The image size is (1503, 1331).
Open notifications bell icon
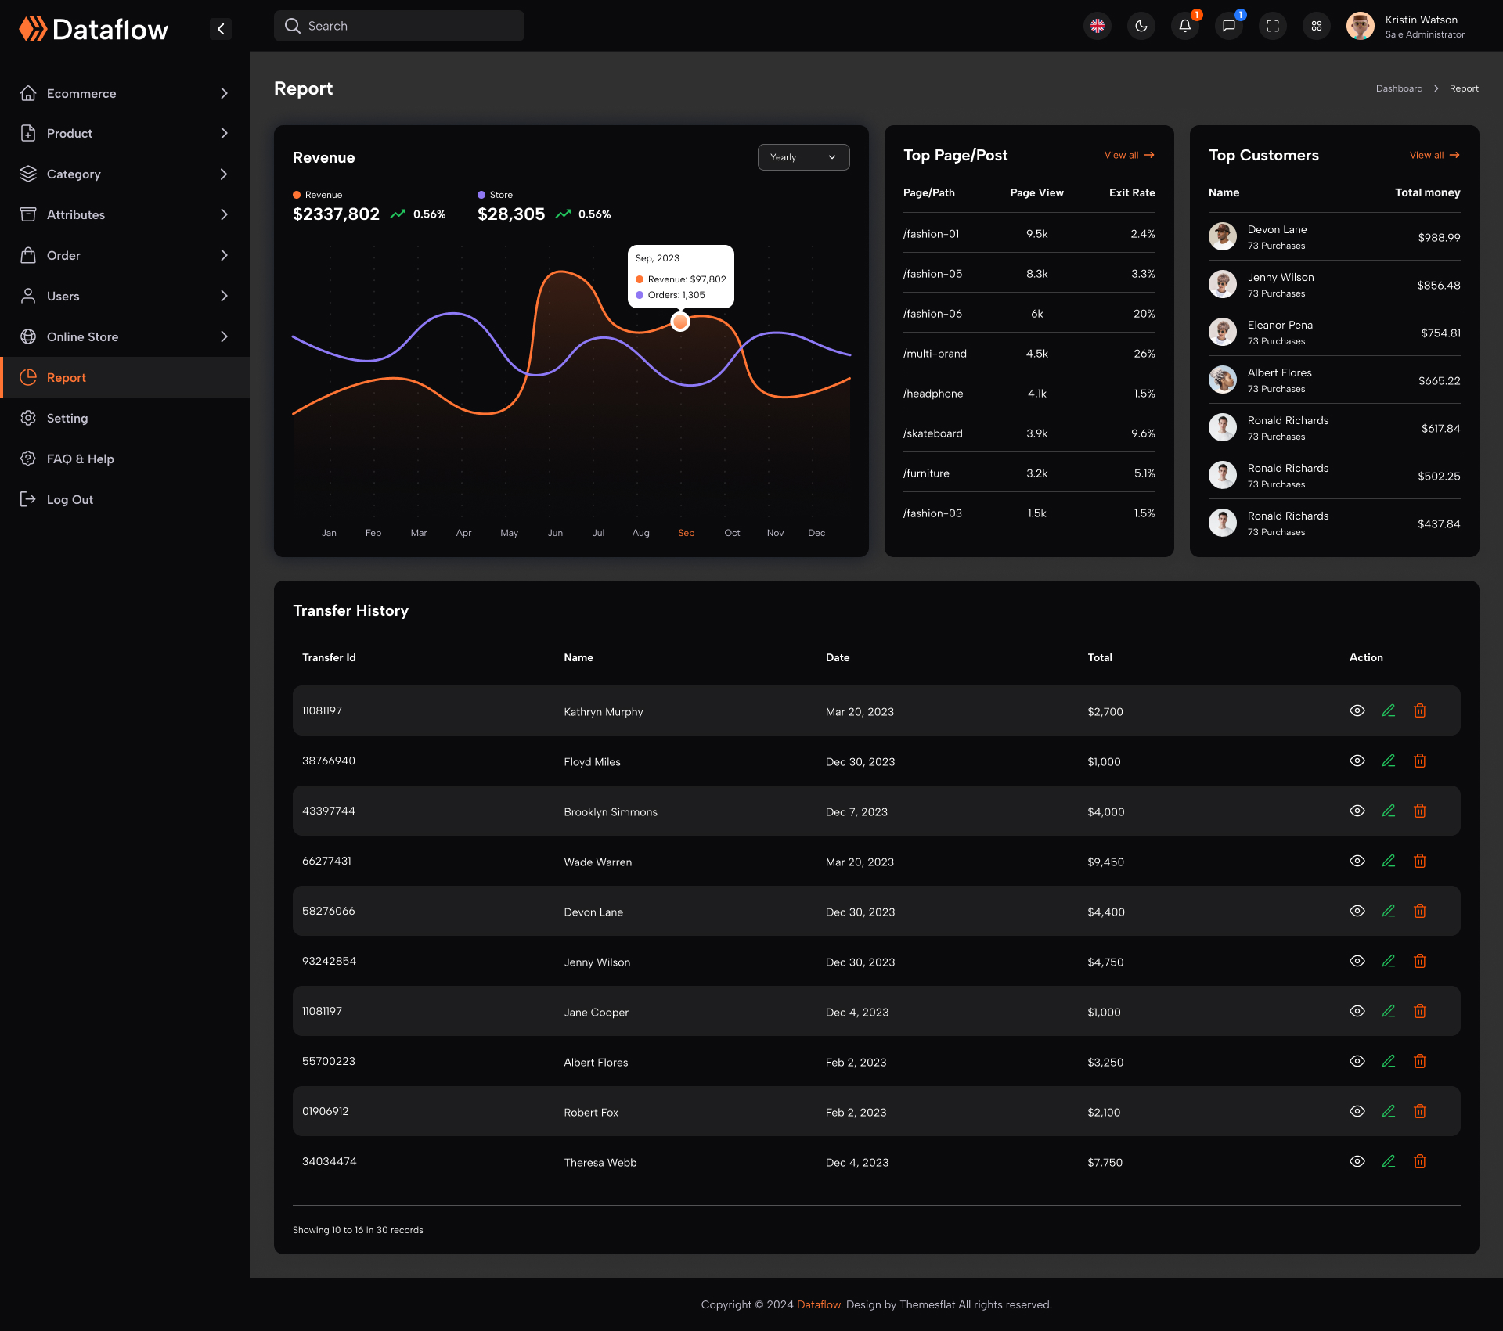click(1184, 26)
